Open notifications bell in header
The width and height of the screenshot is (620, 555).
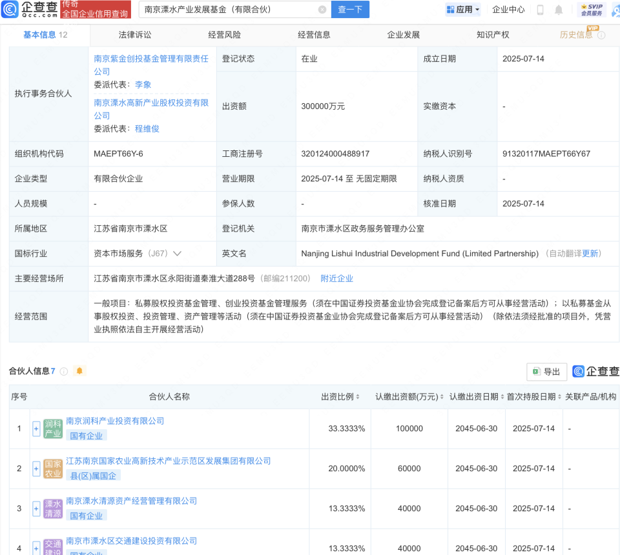(558, 10)
